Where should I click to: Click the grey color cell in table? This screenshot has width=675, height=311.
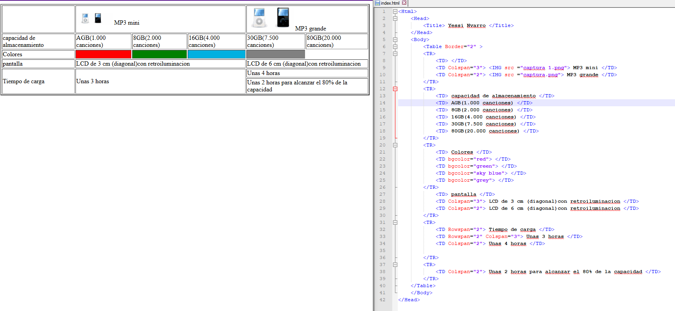pos(275,54)
